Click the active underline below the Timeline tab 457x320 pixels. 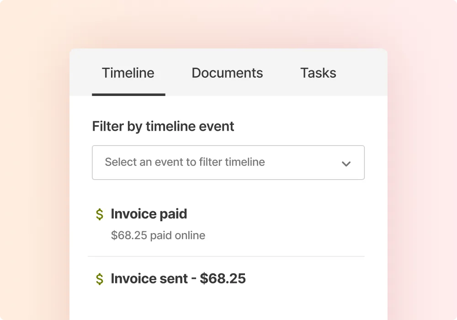pyautogui.click(x=128, y=95)
